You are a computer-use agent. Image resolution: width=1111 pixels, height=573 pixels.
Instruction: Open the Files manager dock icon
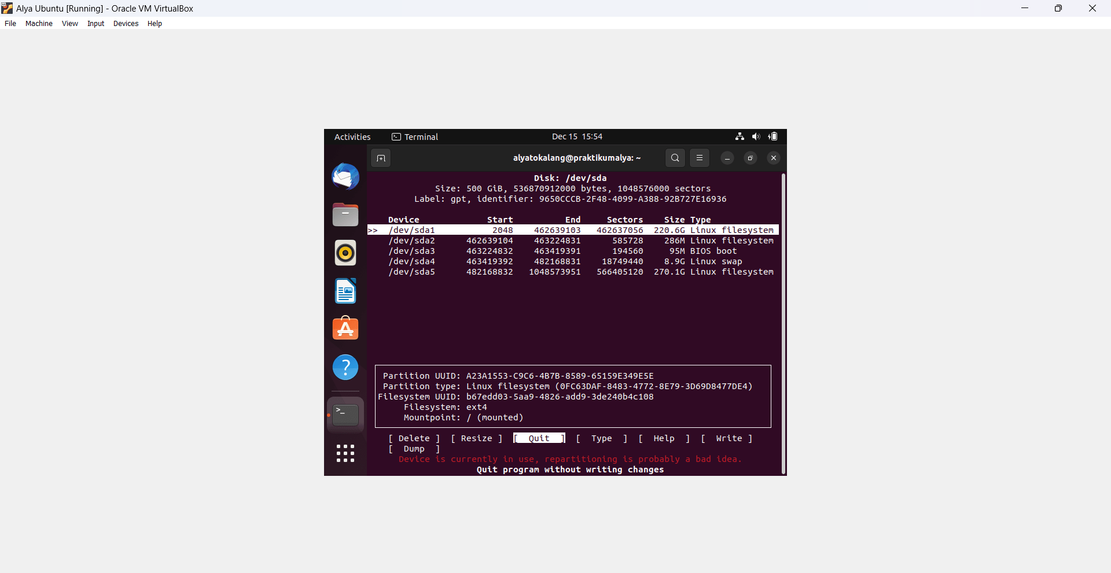pos(345,215)
